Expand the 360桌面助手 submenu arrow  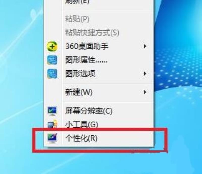click(x=145, y=46)
